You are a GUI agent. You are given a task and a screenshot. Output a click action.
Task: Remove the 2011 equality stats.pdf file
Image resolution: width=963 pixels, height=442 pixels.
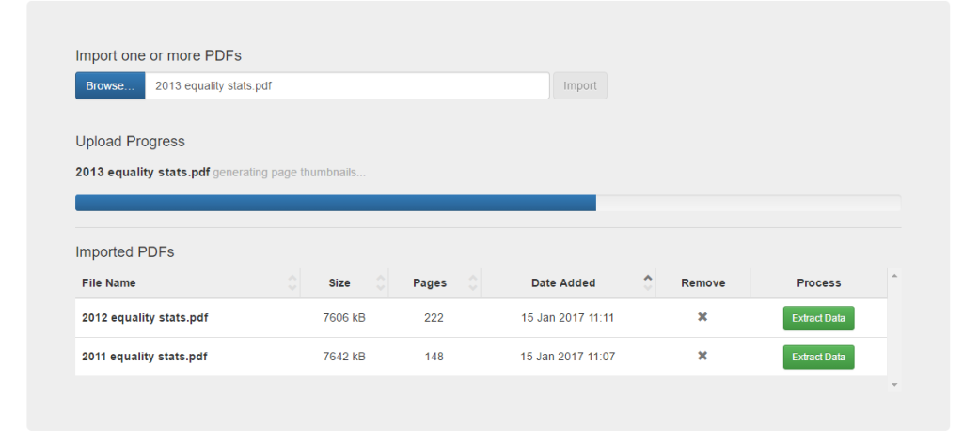pos(702,357)
